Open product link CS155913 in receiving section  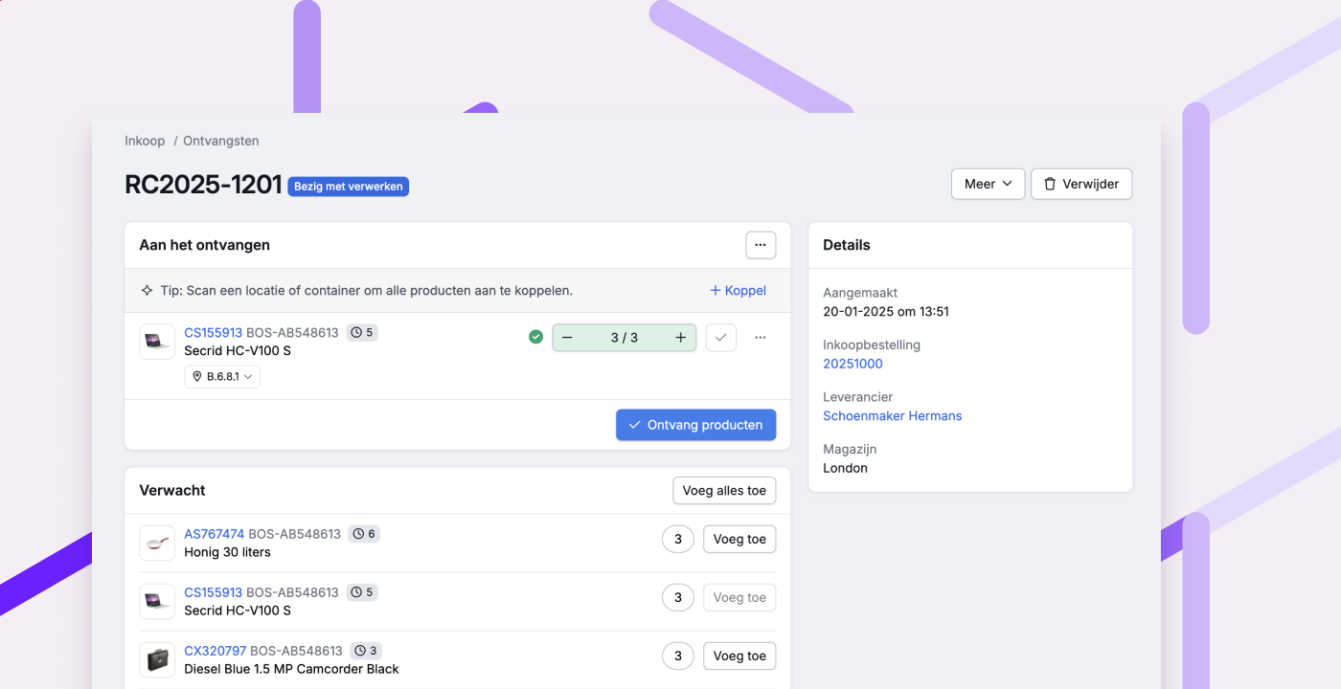[214, 333]
